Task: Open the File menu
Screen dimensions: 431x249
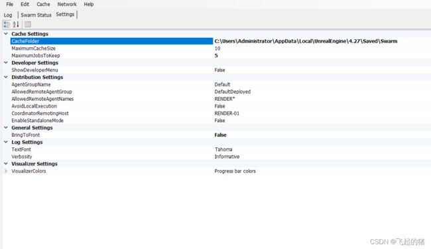Action: click(x=10, y=4)
